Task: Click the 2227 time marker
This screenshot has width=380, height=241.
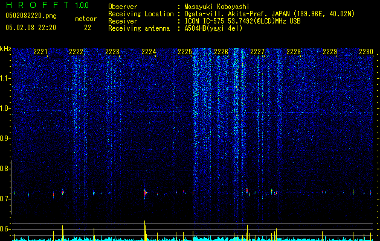Action: (257, 52)
